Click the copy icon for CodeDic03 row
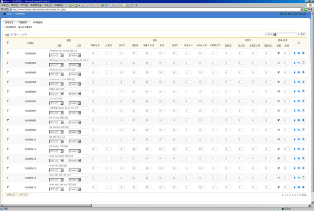Viewport: 314px width, 211px height. click(x=303, y=72)
